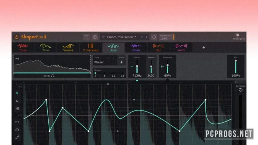Switch to the Volume shaper tab
Viewport: 258px width, 145px height.
pyautogui.click(x=68, y=47)
